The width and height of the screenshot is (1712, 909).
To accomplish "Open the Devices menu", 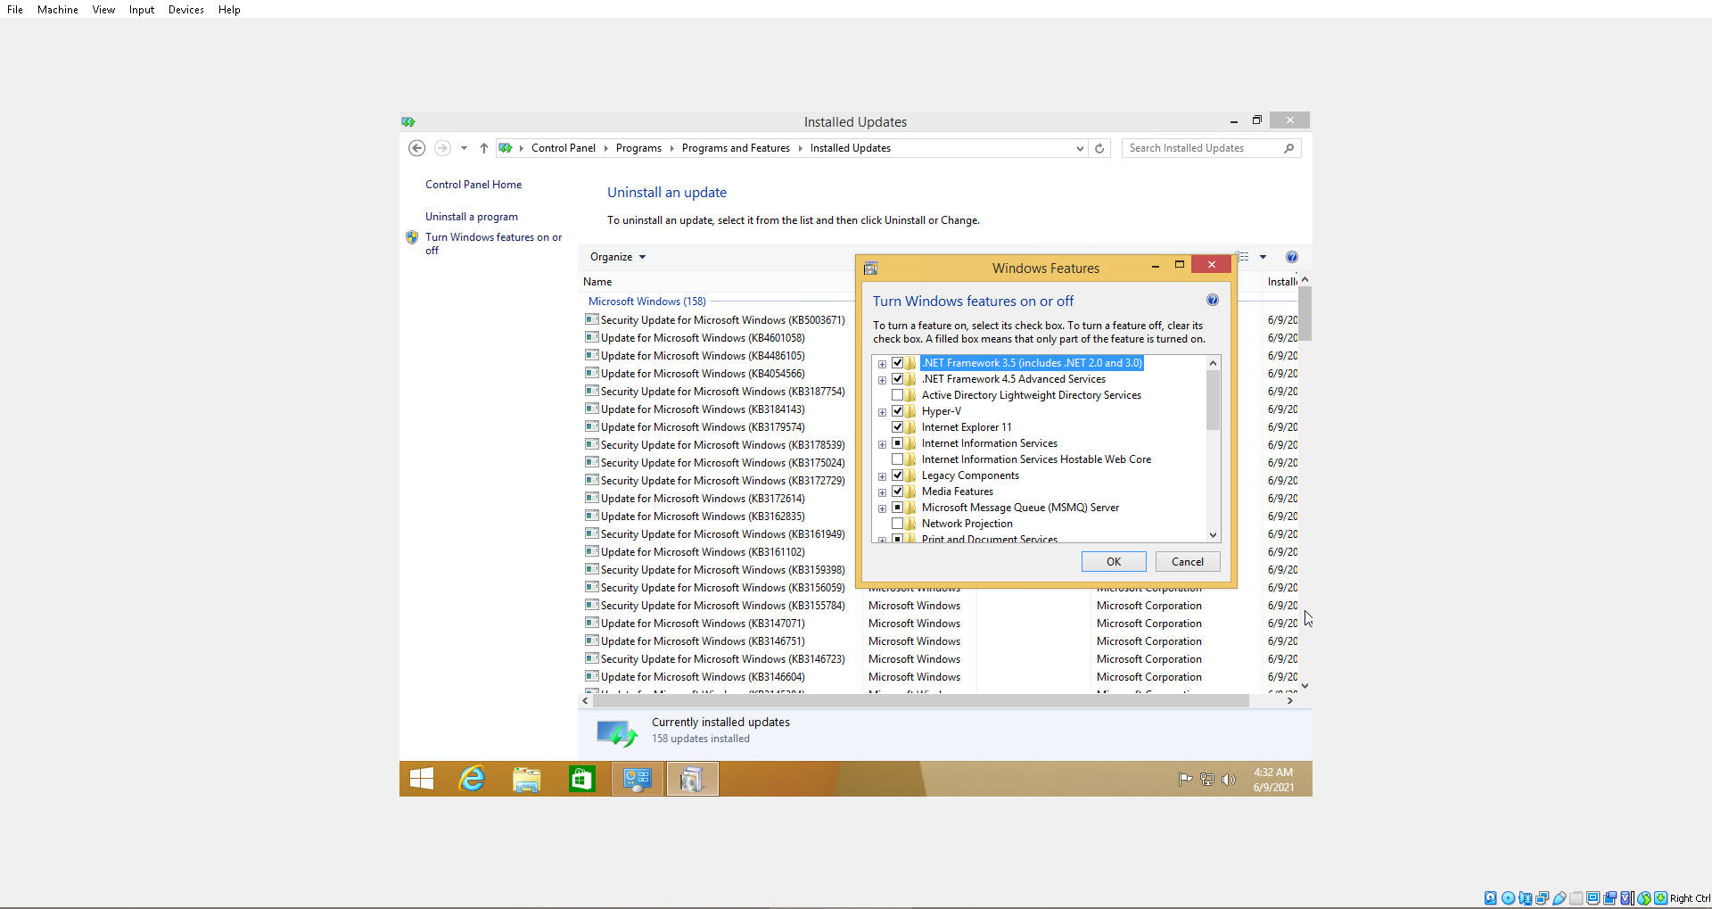I will [186, 10].
